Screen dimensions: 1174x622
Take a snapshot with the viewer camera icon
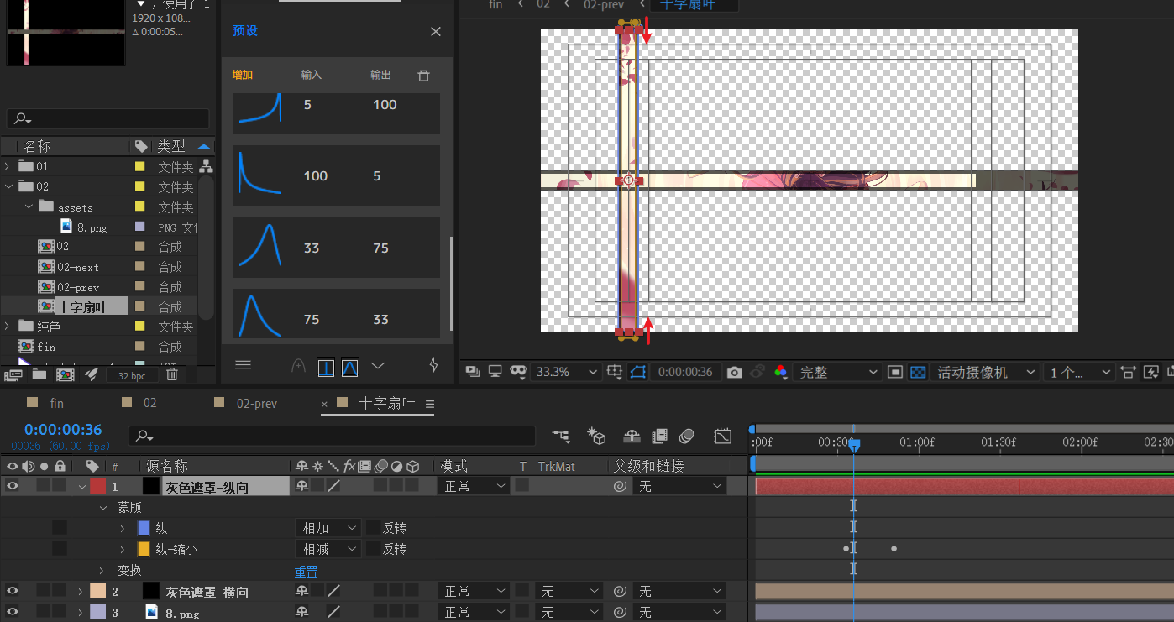(735, 372)
